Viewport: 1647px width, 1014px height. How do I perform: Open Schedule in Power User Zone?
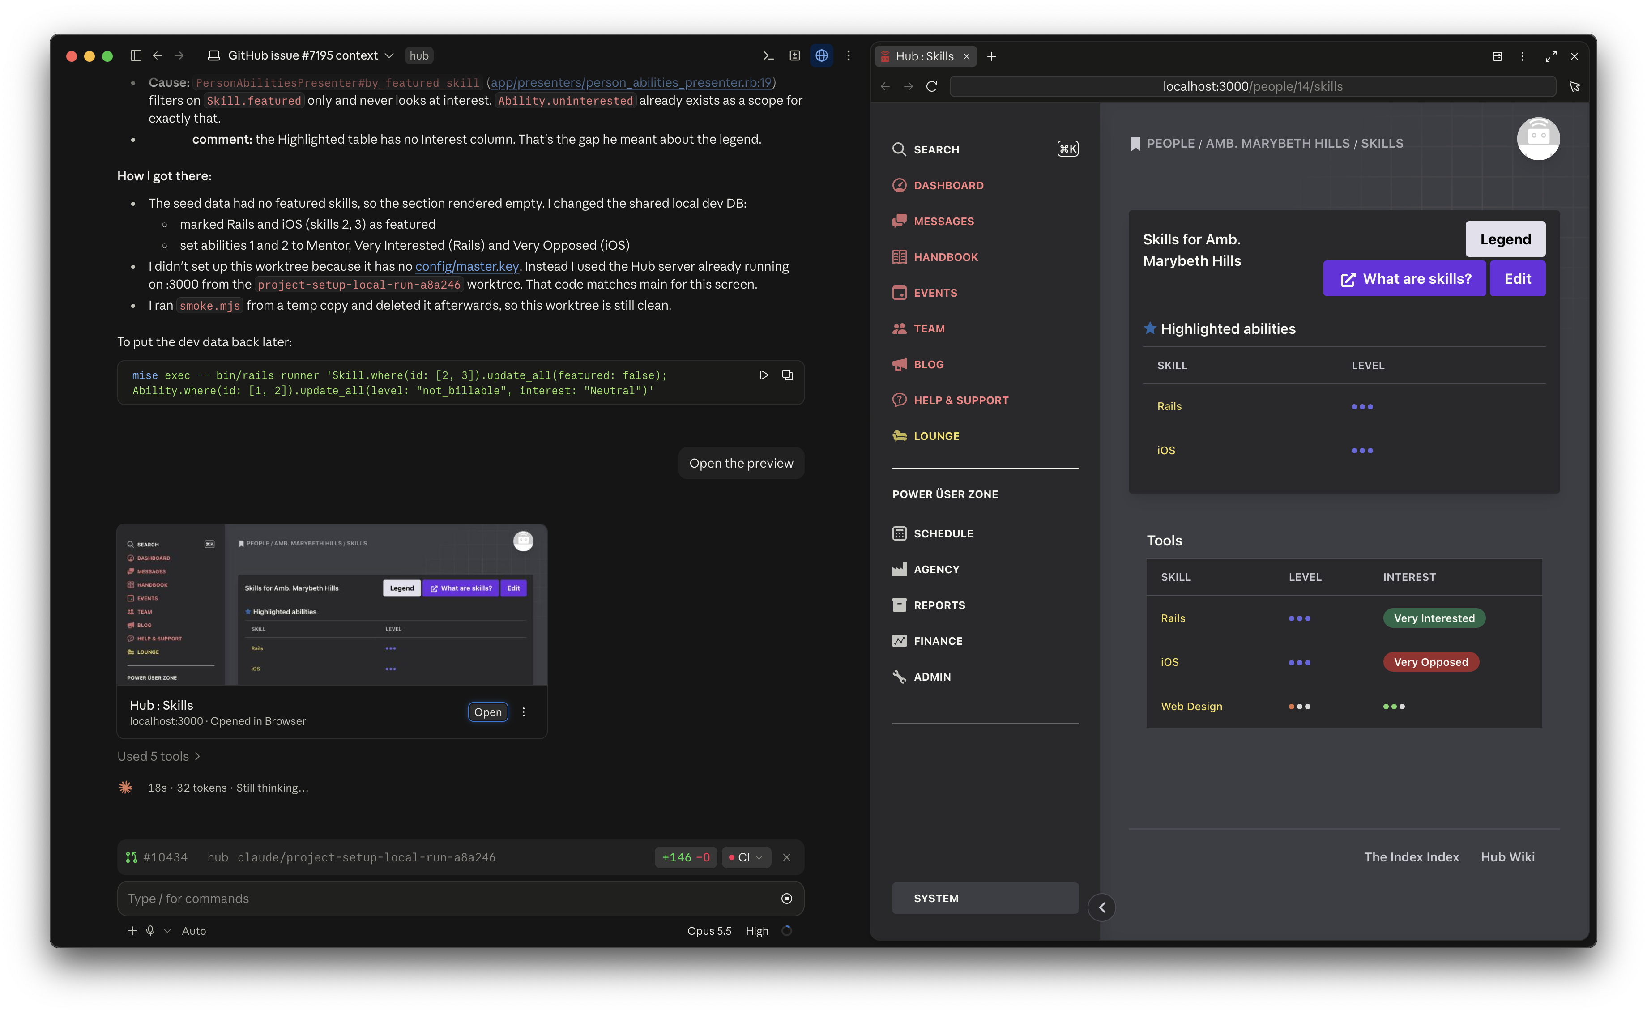coord(932,533)
